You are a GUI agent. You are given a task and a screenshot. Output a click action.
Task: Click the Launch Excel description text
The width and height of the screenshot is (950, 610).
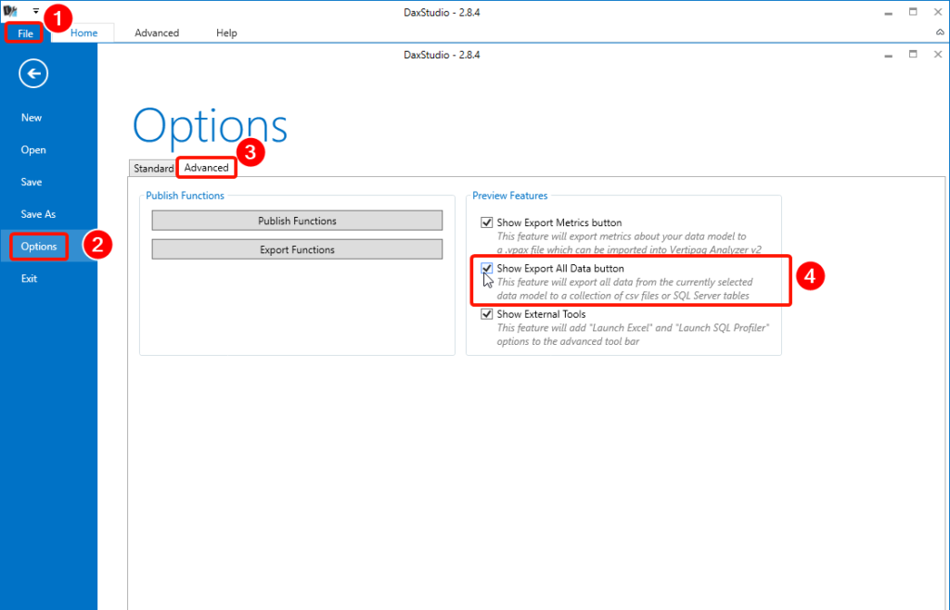click(633, 334)
